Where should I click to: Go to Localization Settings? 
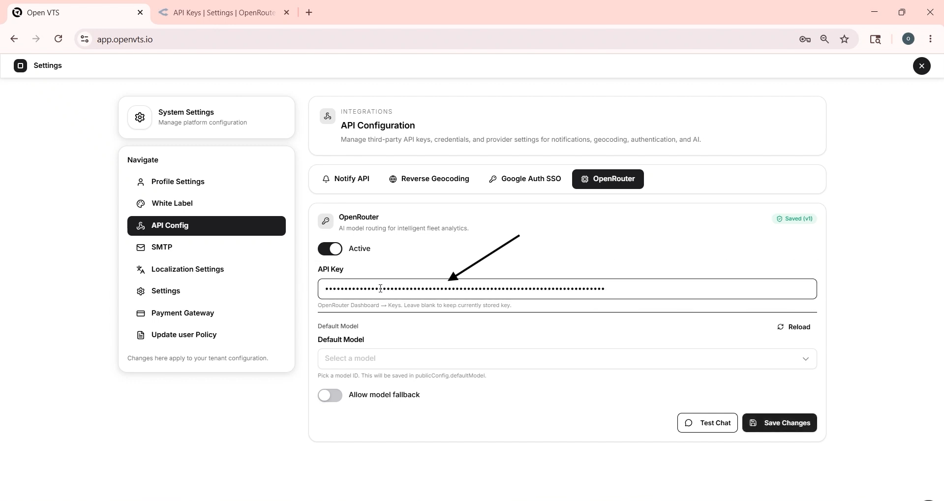click(206, 269)
